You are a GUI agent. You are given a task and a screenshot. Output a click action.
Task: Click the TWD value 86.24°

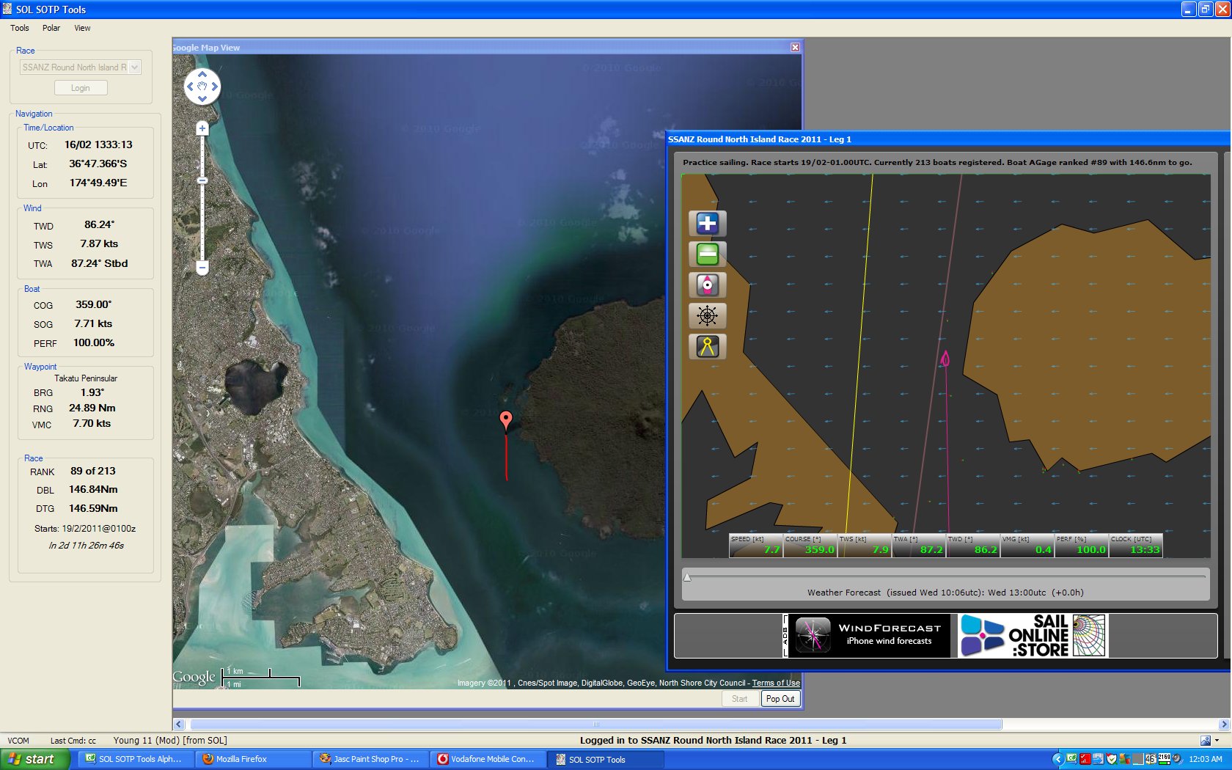(99, 224)
